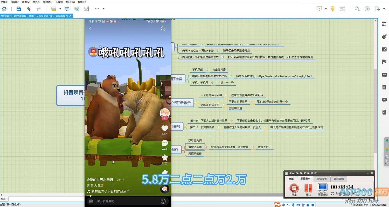The image size is (389, 207).
Task: Open the comments panel in the right sidebar
Action: (x=384, y=100)
